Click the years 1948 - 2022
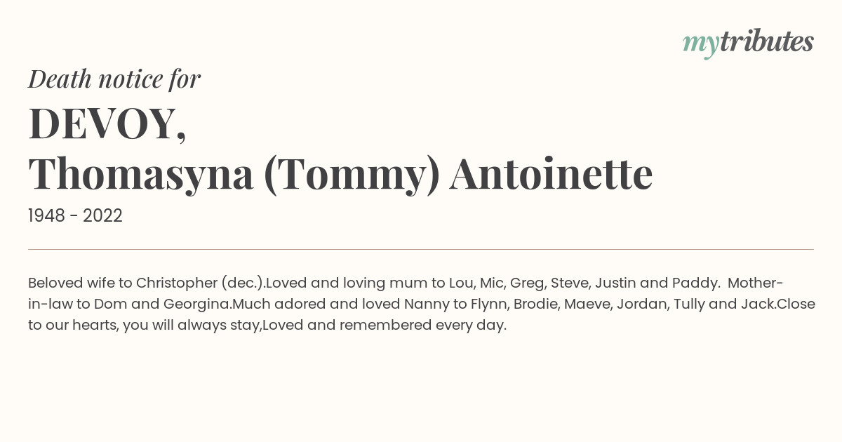Viewport: 842px width, 442px height. click(75, 216)
